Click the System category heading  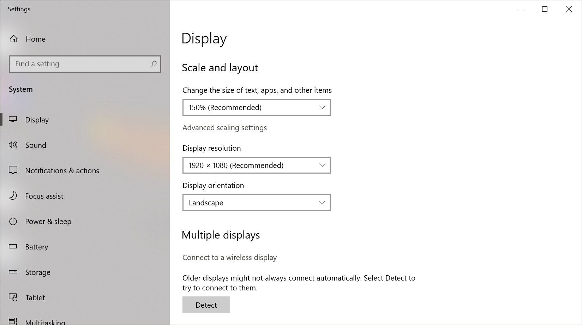click(21, 89)
